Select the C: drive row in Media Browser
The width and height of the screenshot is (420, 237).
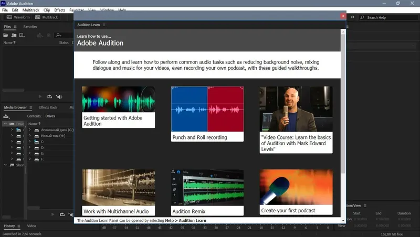pyautogui.click(x=50, y=142)
